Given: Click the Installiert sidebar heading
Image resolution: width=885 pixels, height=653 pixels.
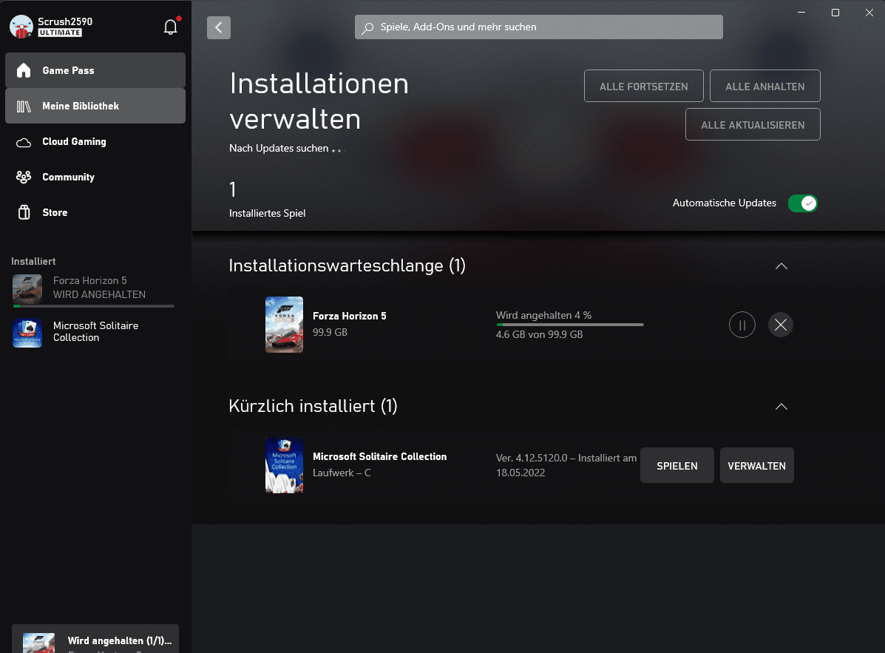Looking at the screenshot, I should (x=33, y=261).
